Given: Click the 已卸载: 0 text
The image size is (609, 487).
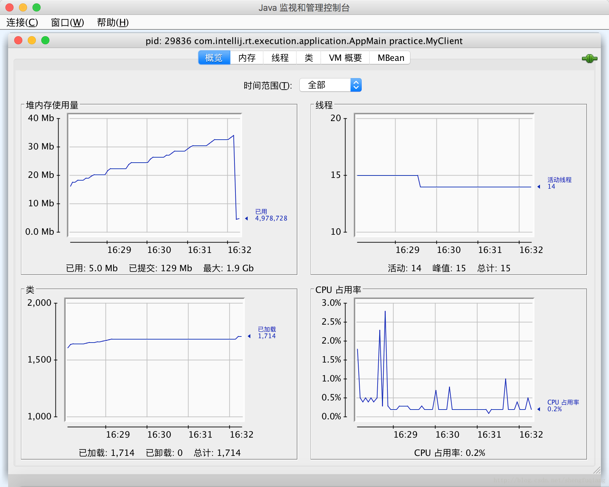Looking at the screenshot, I should pos(164,453).
